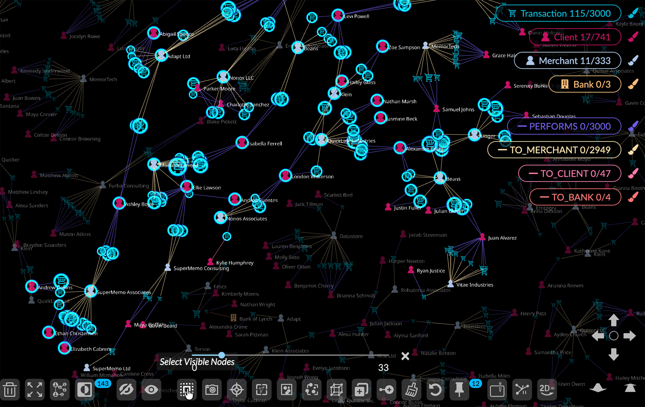Click the 3D cube wireframe icon
Image resolution: width=645 pixels, height=407 pixels.
[x=336, y=390]
